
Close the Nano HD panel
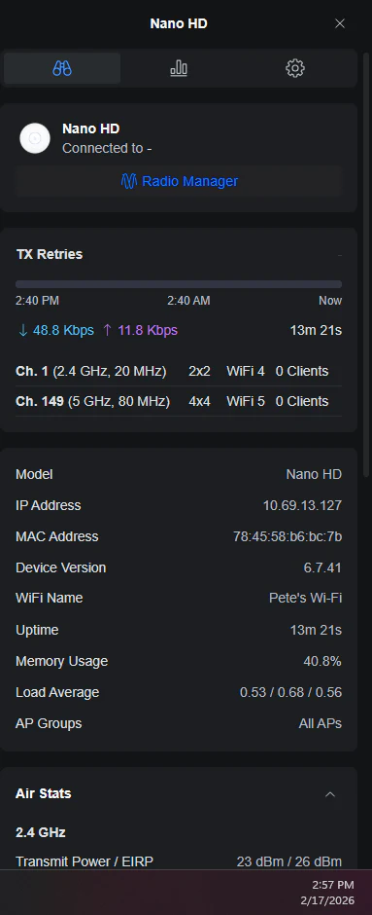coord(340,23)
